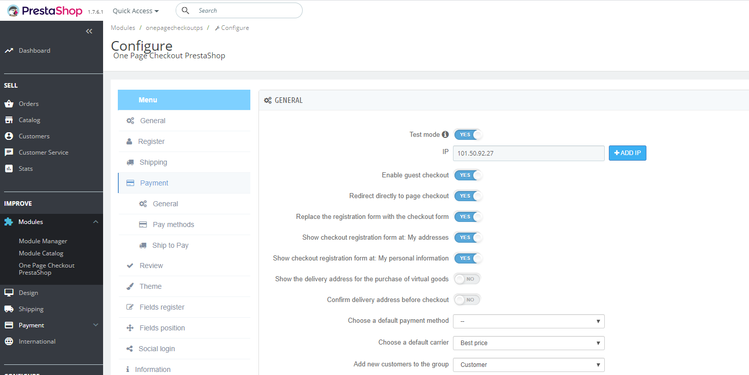Go to Modules breadcrumb link

pos(123,28)
